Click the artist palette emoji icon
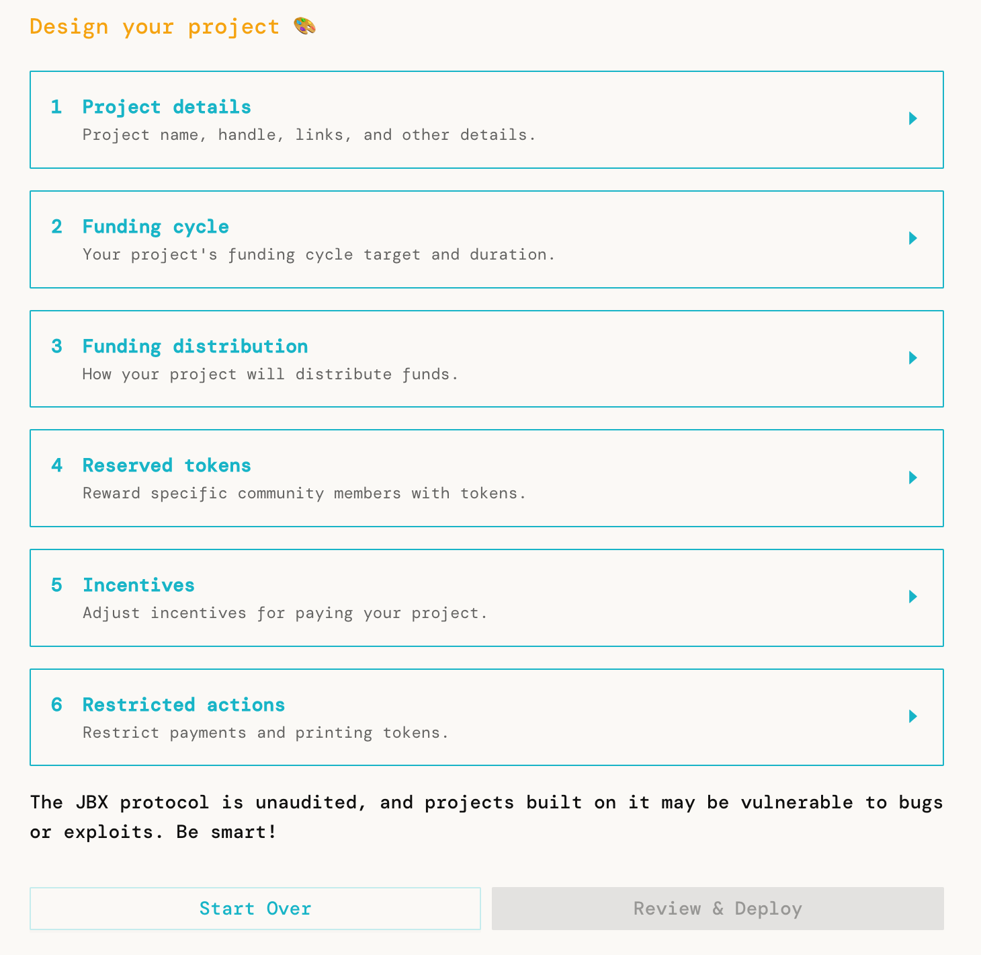The height and width of the screenshot is (955, 981). [305, 27]
